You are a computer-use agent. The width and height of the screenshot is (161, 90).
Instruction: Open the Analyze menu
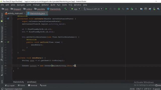click(x=36, y=5)
